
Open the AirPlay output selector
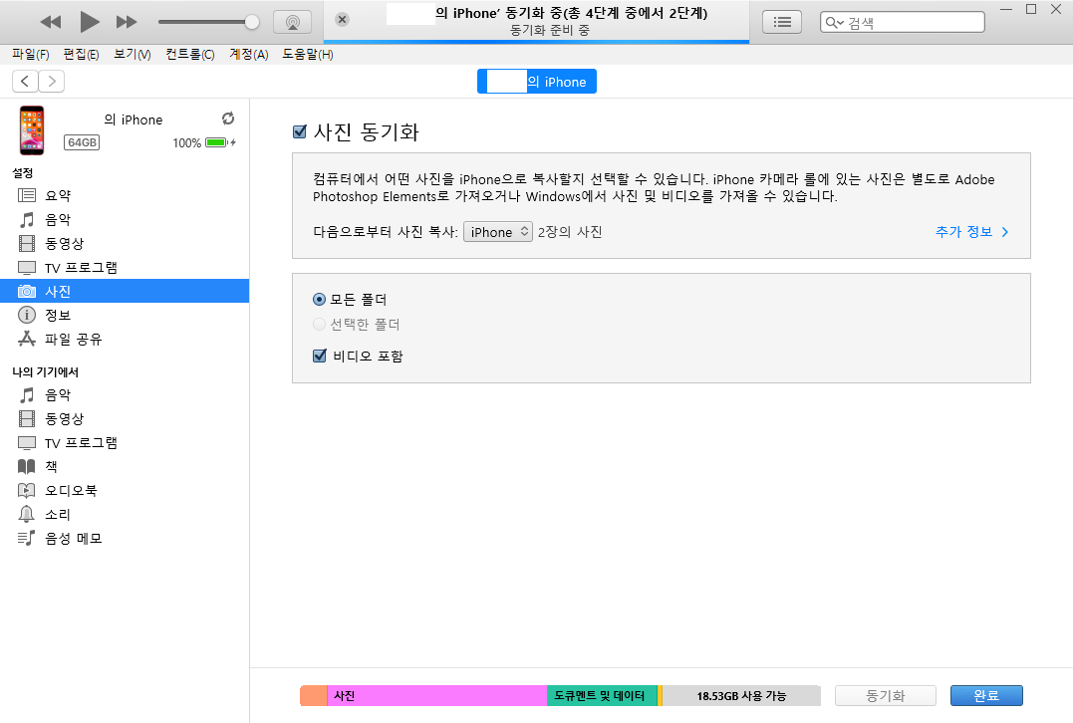[292, 22]
